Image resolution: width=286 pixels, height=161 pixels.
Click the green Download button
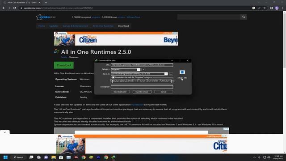pyautogui.click(x=64, y=65)
